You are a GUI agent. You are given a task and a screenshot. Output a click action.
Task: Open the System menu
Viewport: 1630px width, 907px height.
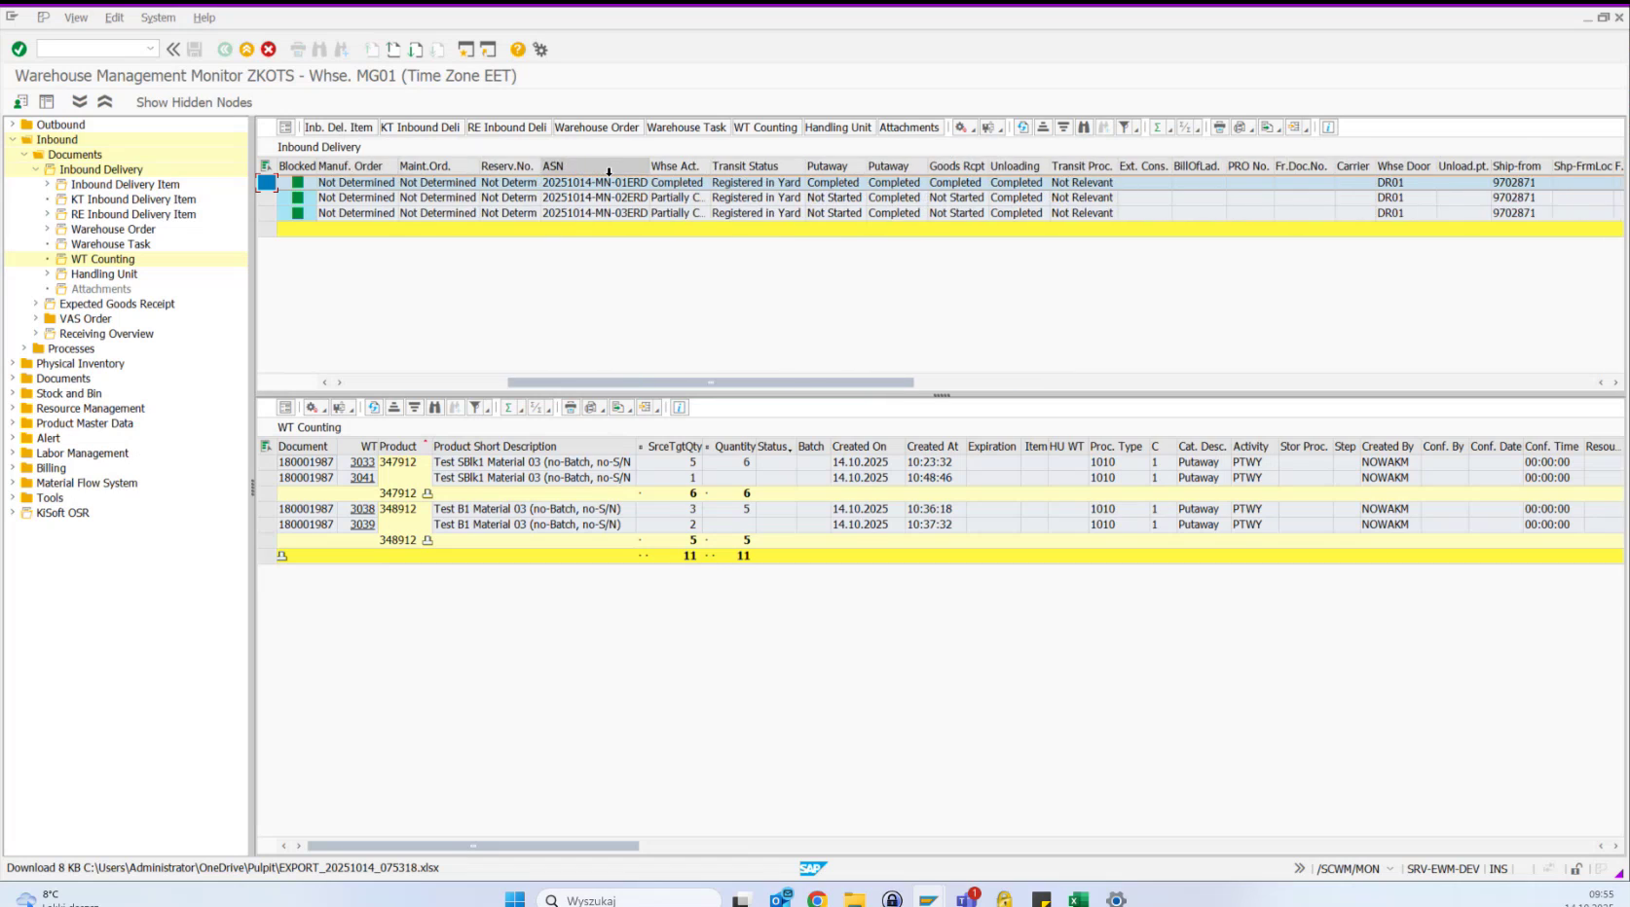158,17
